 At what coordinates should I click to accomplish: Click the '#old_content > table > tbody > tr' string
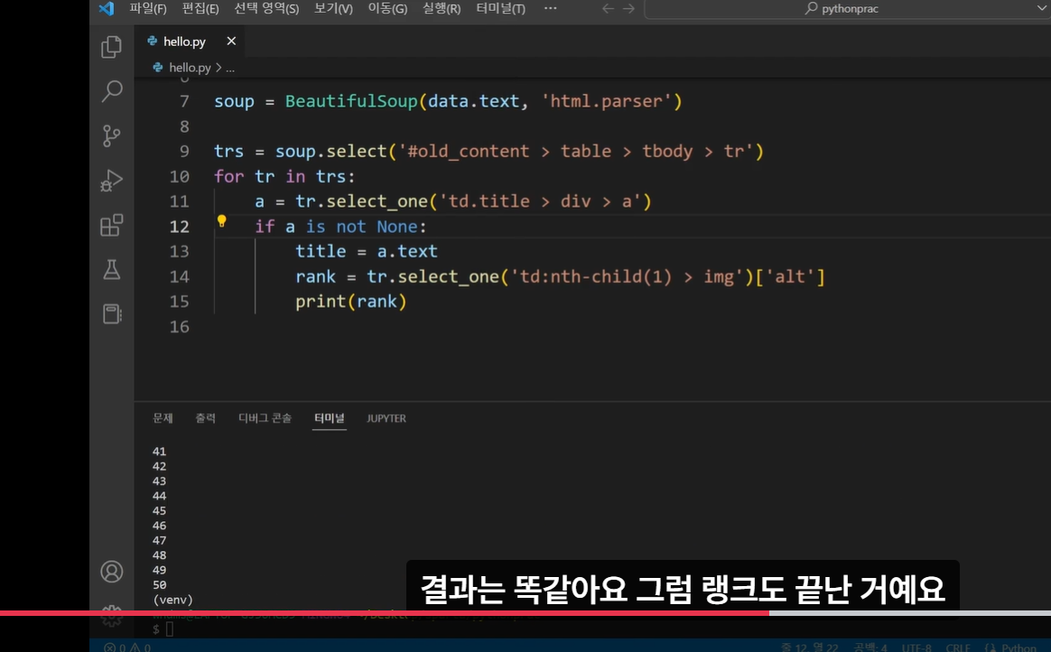click(x=576, y=152)
